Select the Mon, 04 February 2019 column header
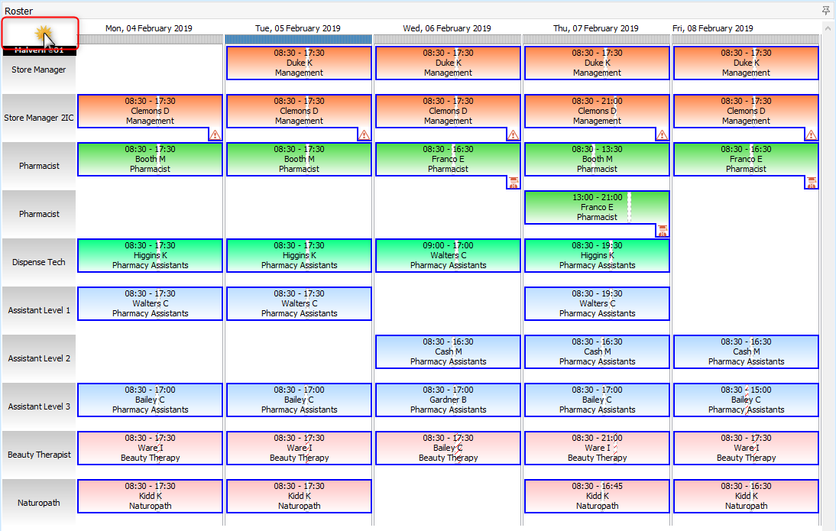836x531 pixels. 149,28
